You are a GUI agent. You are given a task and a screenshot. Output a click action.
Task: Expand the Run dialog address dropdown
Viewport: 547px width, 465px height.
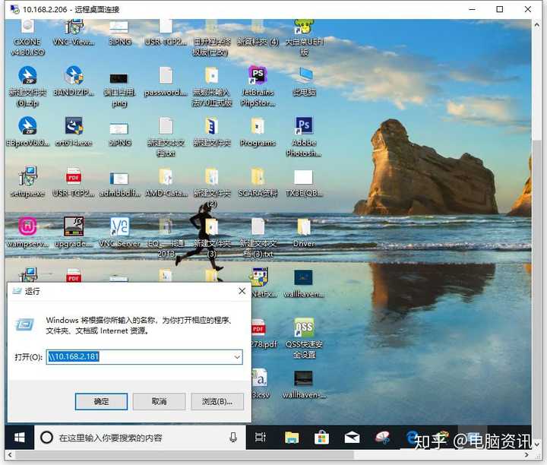(x=237, y=357)
